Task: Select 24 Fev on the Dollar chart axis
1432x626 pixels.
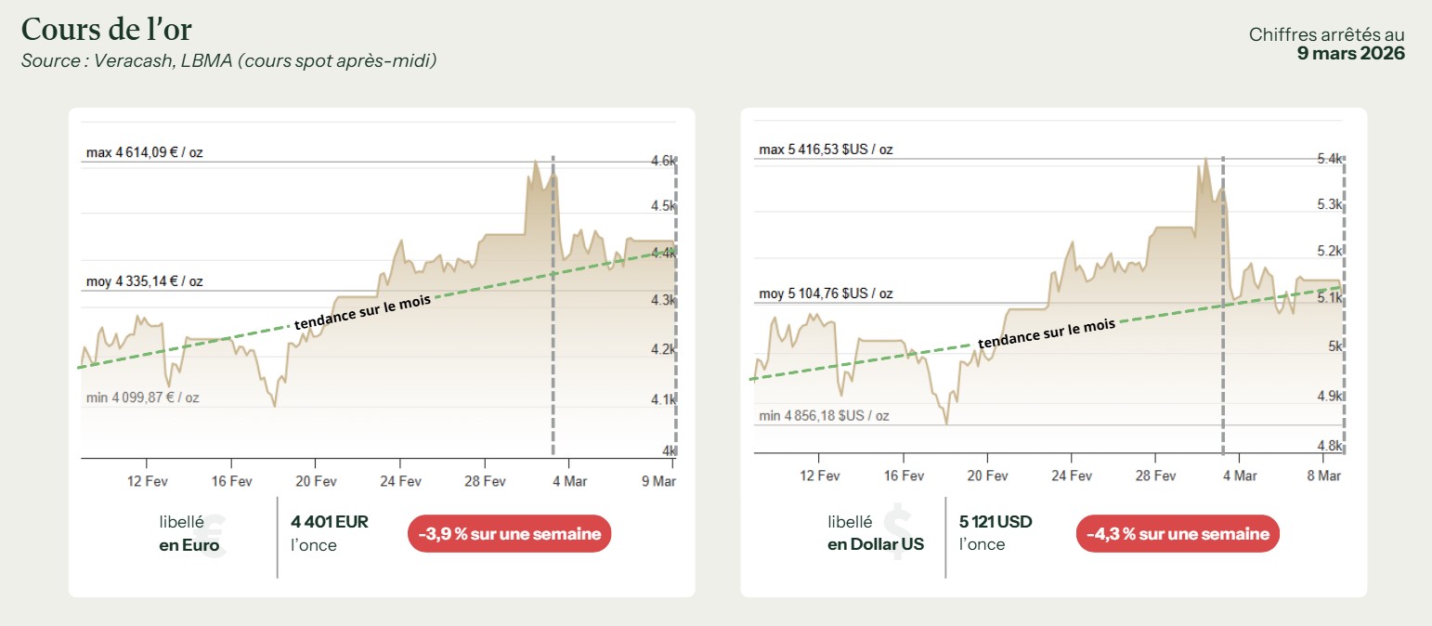Action: coord(1071,476)
